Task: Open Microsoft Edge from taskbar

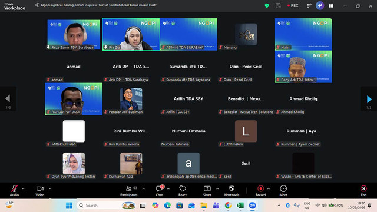Action: 167,206
